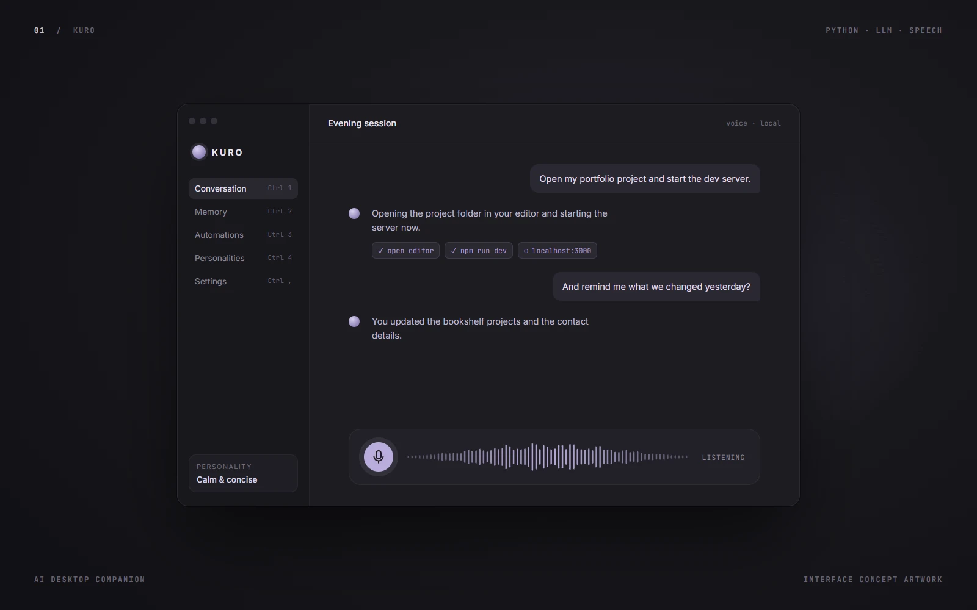Click the 'open editor' action chip

click(405, 251)
